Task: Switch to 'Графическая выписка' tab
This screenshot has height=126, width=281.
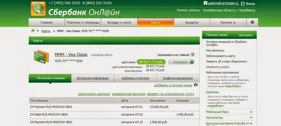Action: click(178, 78)
